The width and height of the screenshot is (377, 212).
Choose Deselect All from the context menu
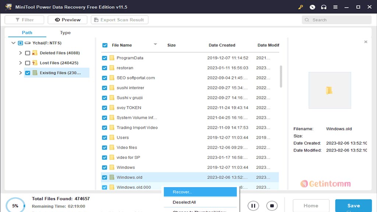coord(200,202)
